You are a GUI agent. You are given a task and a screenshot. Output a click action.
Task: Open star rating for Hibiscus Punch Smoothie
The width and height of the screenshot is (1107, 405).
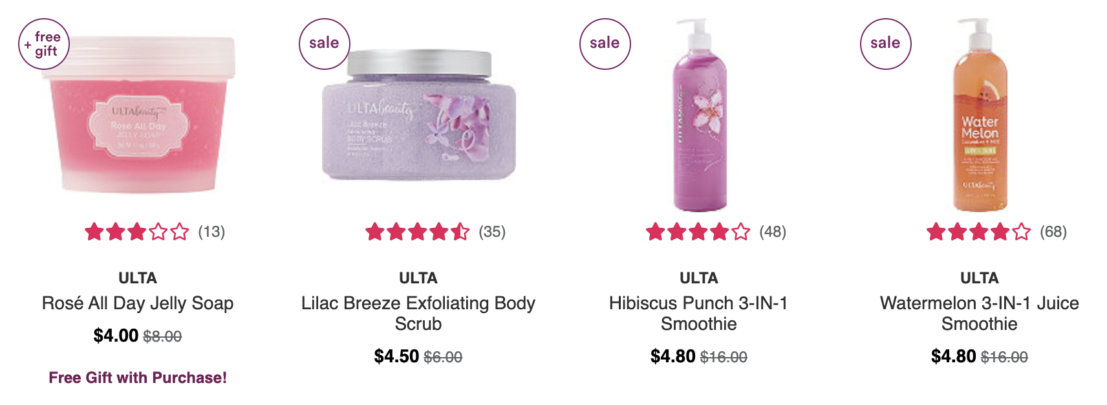click(x=698, y=232)
